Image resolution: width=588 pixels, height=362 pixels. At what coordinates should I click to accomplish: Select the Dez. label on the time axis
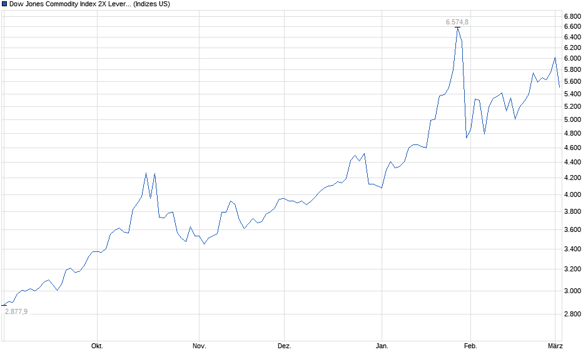coord(284,346)
